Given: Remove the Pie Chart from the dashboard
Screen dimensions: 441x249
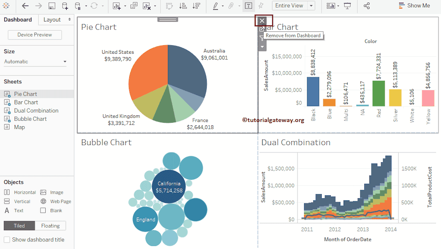Looking at the screenshot, I should pyautogui.click(x=262, y=21).
